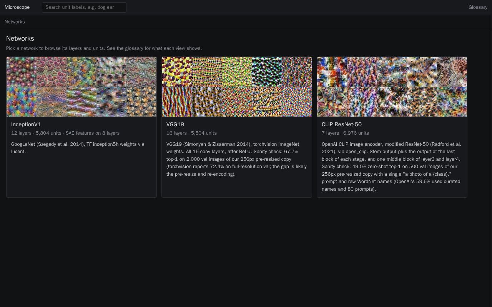Click the 'Pick a network to browse' subtitle

click(104, 48)
